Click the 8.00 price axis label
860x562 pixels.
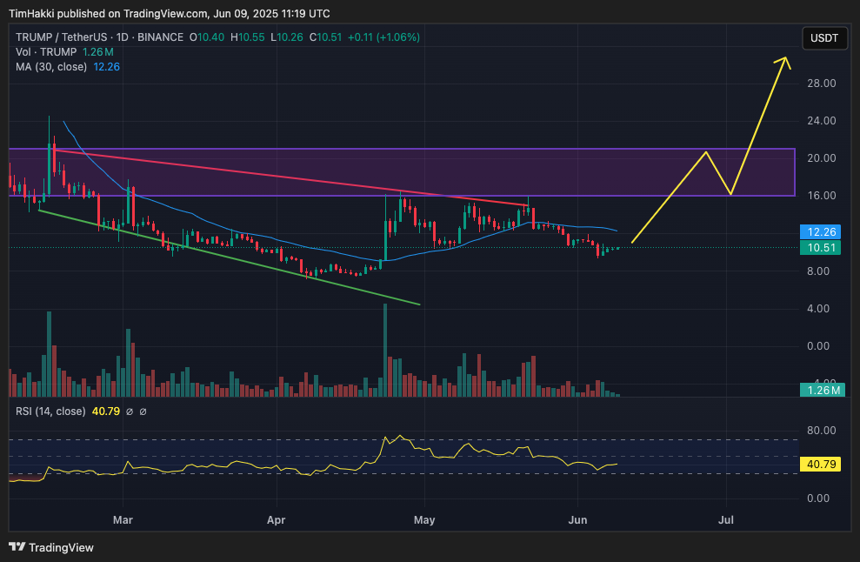817,271
